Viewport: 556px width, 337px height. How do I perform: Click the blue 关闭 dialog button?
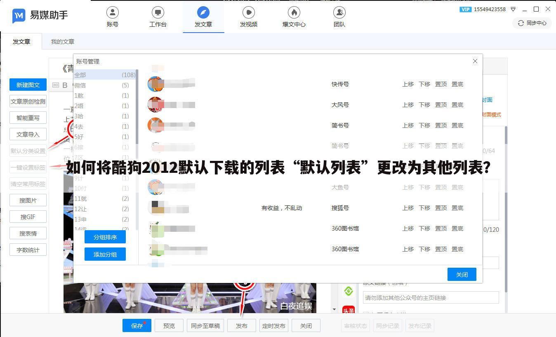point(462,275)
